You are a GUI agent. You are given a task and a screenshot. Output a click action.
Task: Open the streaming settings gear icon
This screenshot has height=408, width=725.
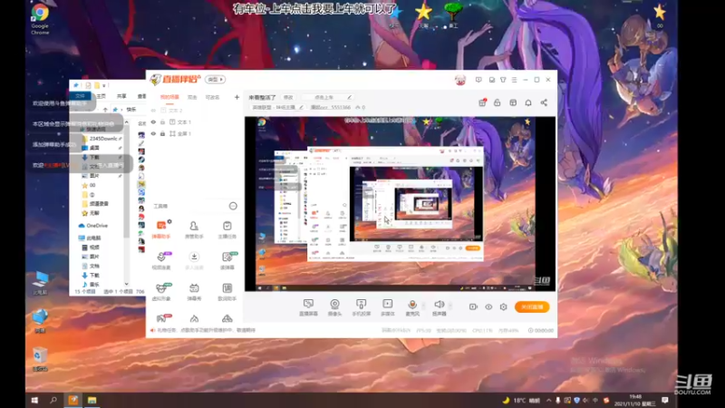[504, 306]
